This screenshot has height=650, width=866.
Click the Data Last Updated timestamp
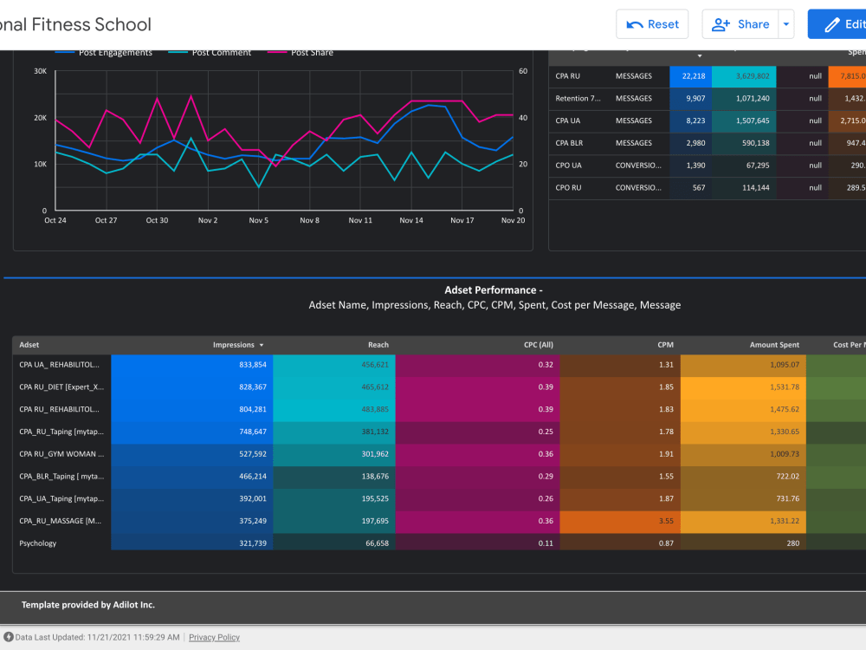[97, 637]
